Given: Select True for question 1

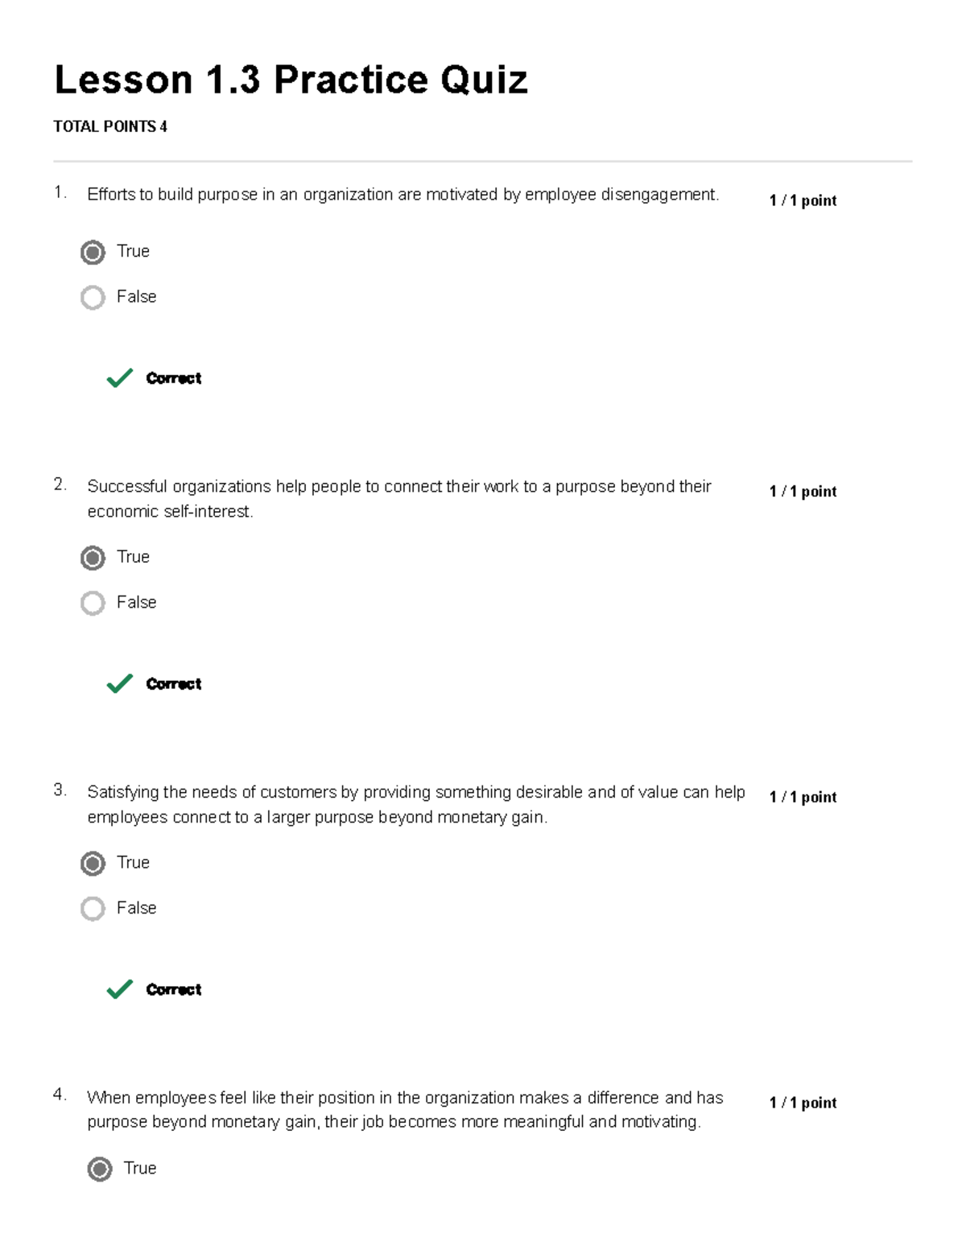Looking at the screenshot, I should coord(94,252).
